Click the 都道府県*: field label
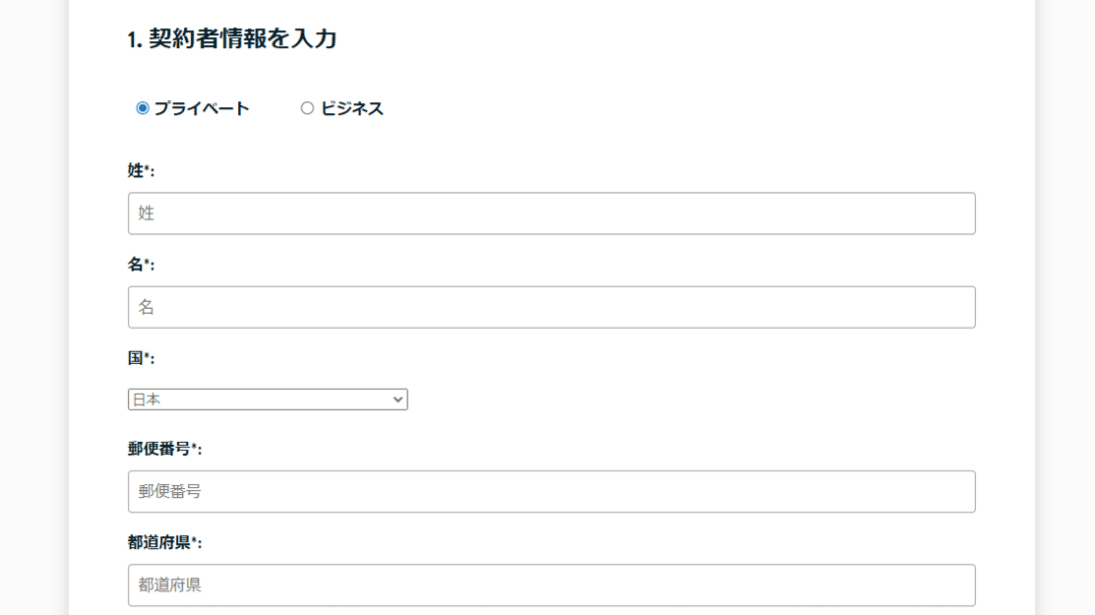1095x615 pixels. pyautogui.click(x=165, y=542)
